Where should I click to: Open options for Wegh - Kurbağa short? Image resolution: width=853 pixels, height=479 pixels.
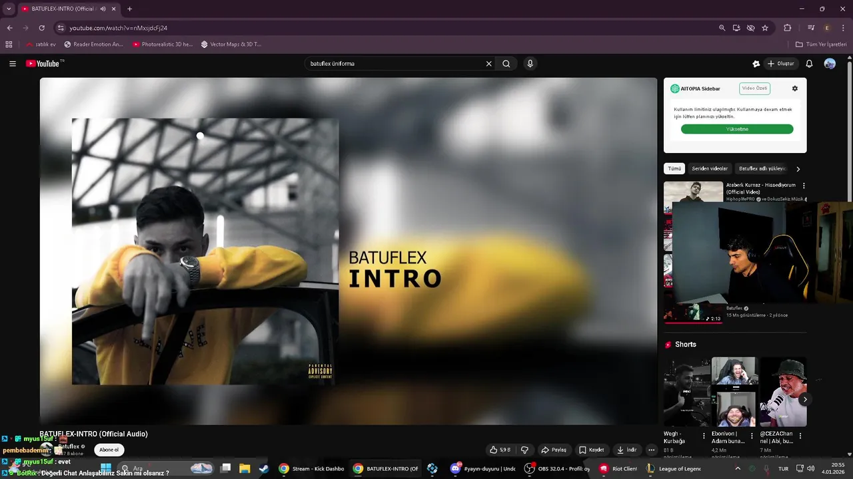[x=704, y=436]
